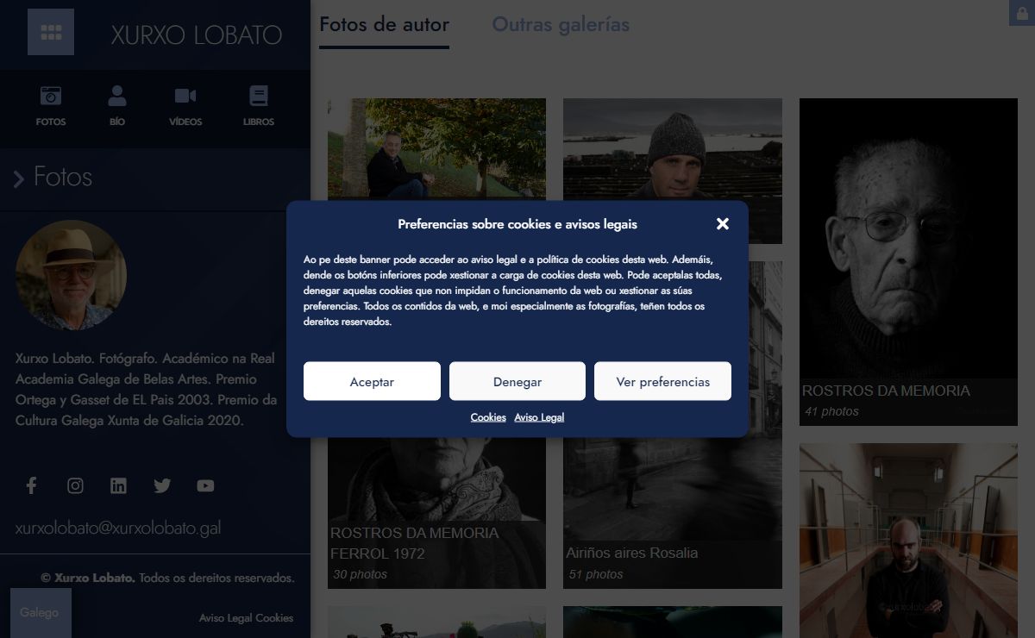Open the YouTube icon link

point(205,485)
